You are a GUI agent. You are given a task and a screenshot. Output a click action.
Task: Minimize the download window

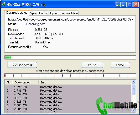[x=124, y=4]
